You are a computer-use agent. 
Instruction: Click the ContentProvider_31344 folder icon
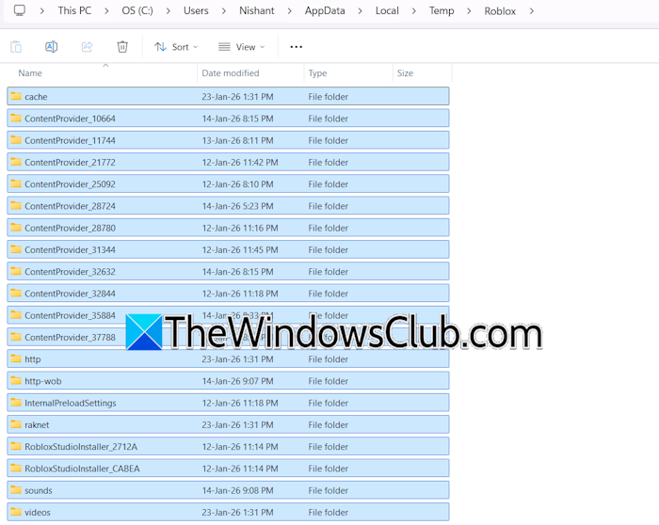click(x=16, y=249)
